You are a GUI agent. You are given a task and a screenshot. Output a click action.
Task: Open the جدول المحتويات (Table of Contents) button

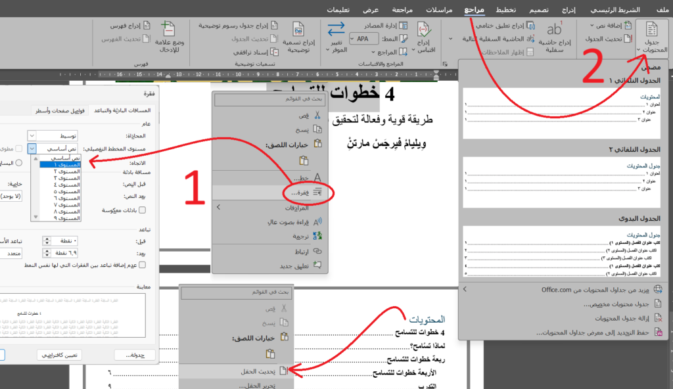point(652,38)
